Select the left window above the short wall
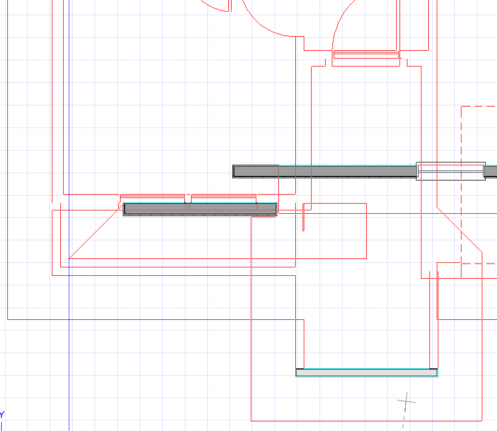The height and width of the screenshot is (431, 497). point(152,198)
